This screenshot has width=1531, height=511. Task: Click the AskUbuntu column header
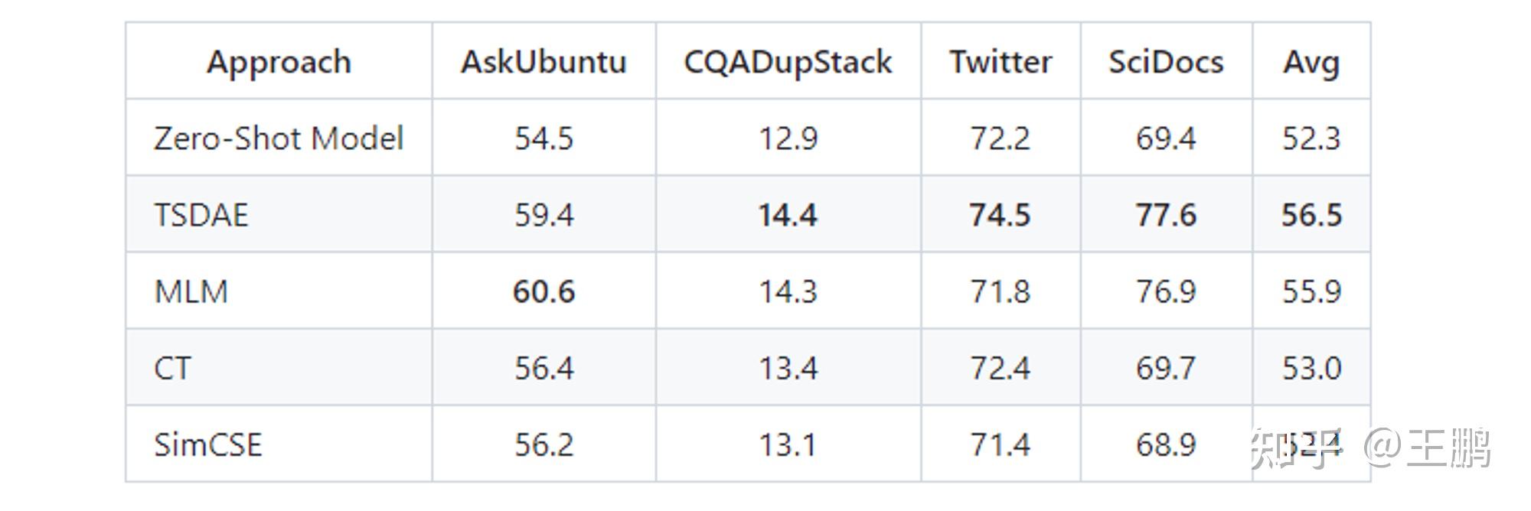click(544, 62)
